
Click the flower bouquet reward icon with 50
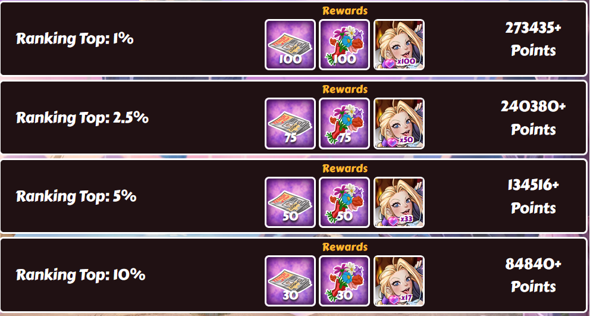[344, 202]
